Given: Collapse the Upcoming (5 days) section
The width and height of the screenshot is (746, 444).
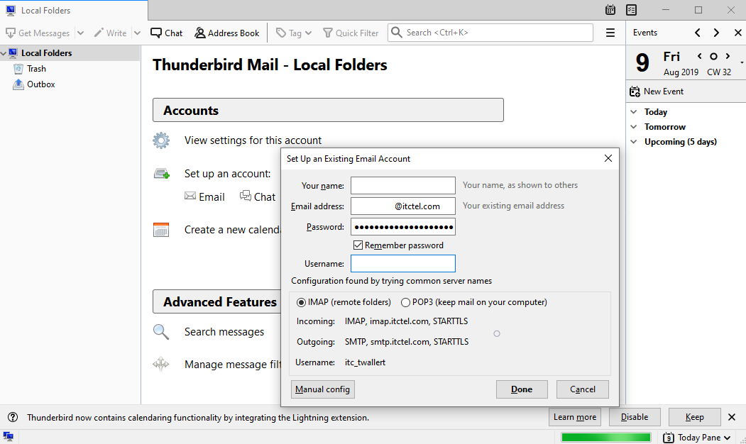Looking at the screenshot, I should [x=634, y=142].
